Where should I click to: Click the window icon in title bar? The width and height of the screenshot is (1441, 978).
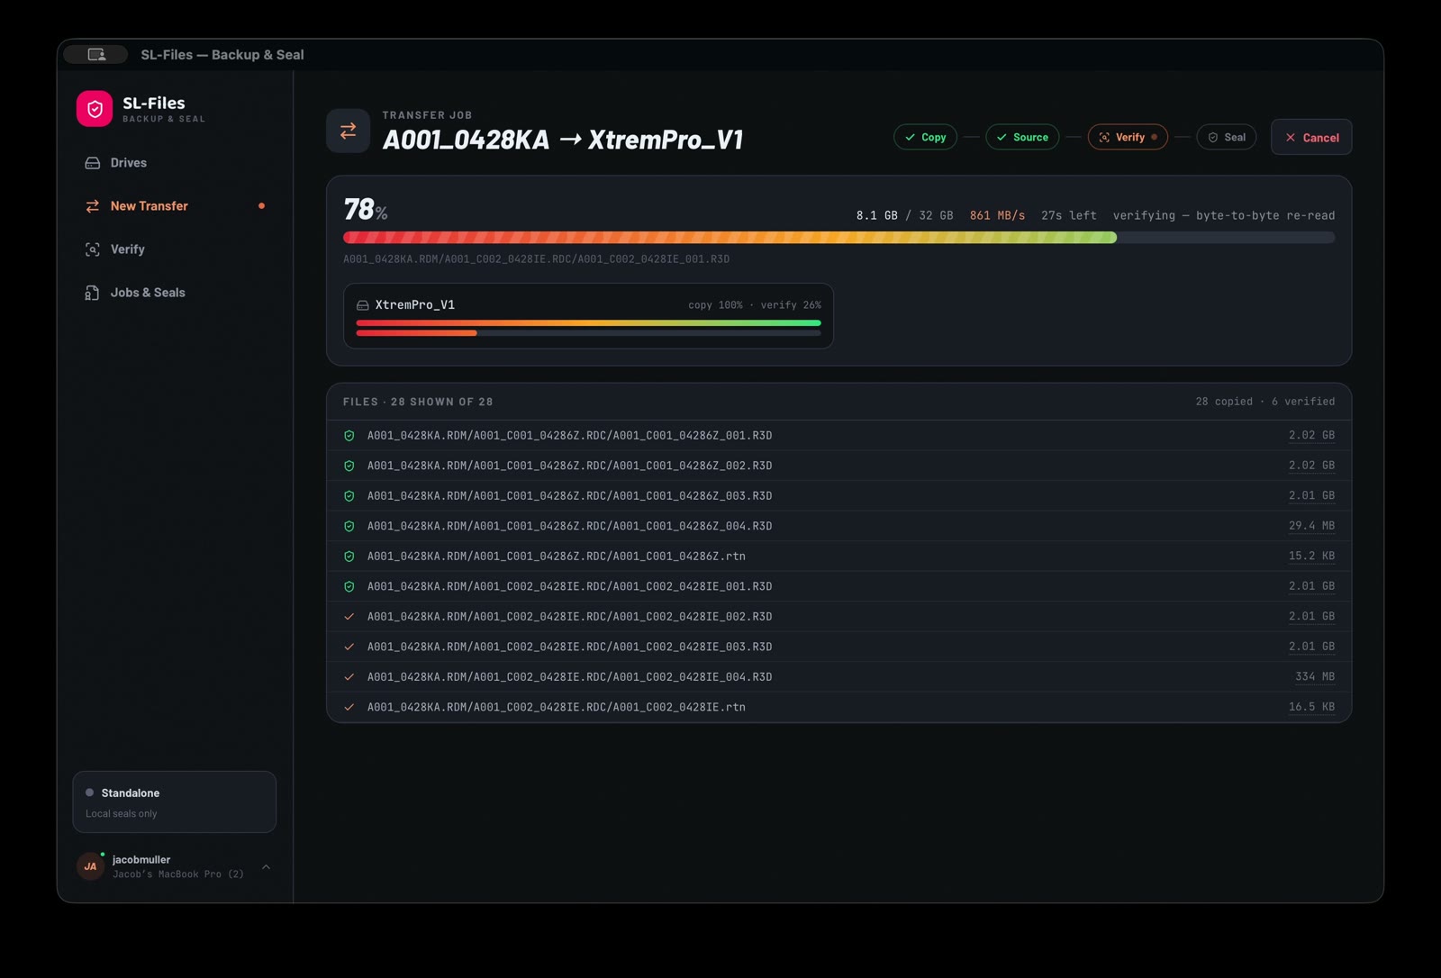96,55
